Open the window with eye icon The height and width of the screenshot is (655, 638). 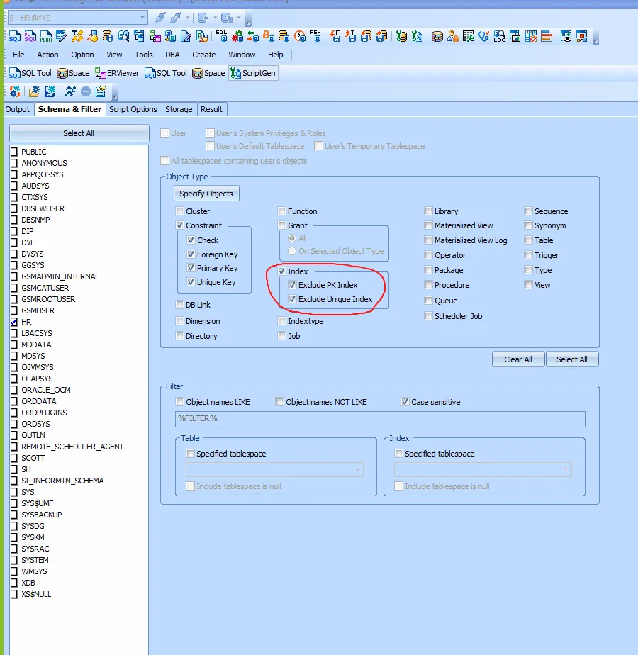(566, 37)
